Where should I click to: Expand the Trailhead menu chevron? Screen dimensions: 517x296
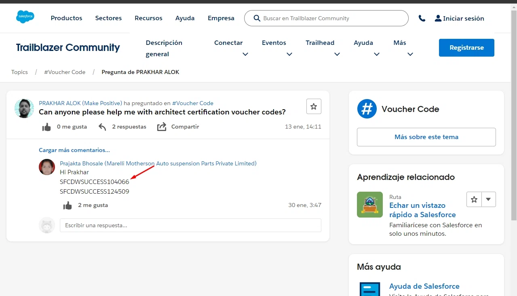click(x=337, y=54)
